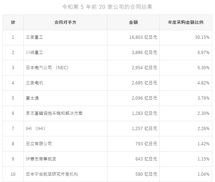Select the '日本电气公司 (NEC)' cell
This screenshot has height=182, width=215.
coord(65,68)
